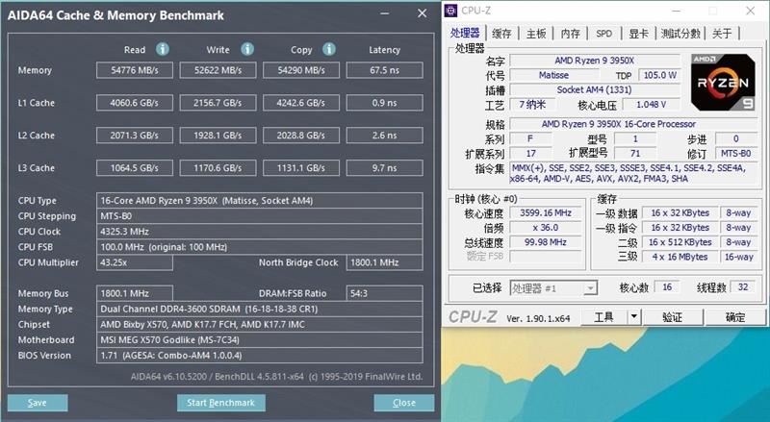This screenshot has width=770, height=422.
Task: Click bus speed value 99.98 MHz
Action: (546, 242)
